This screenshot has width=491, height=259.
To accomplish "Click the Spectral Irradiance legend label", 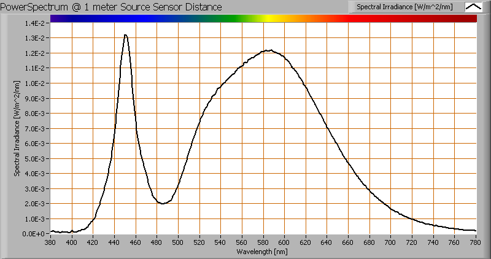I will (x=405, y=7).
